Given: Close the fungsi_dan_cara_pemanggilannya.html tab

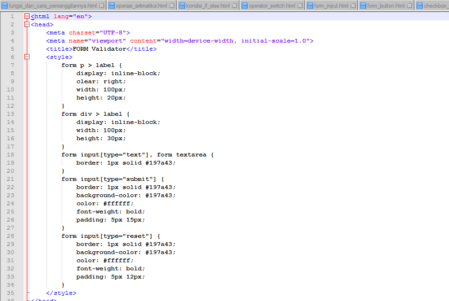Looking at the screenshot, I should coord(101,5).
